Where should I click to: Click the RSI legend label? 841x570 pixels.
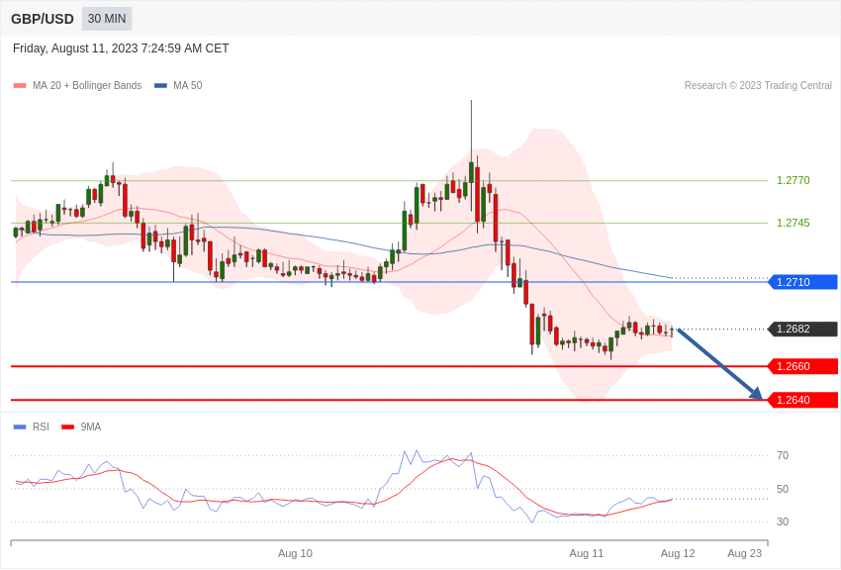coord(41,427)
